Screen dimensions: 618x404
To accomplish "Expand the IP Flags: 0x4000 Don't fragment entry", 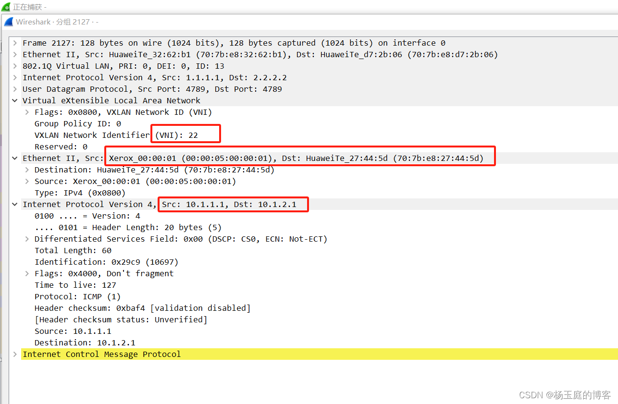I will [27, 273].
